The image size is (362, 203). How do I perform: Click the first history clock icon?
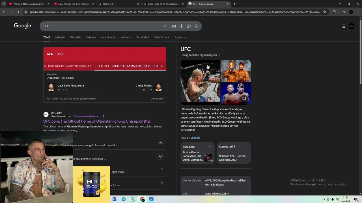pyautogui.click(x=160, y=143)
